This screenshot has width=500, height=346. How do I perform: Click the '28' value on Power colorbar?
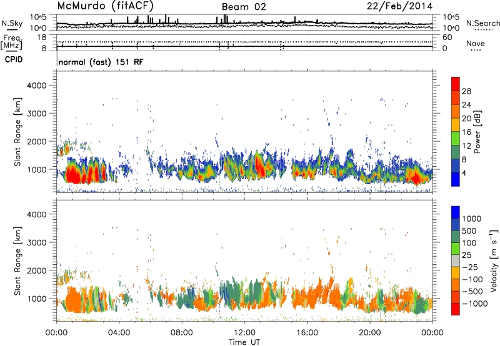[x=466, y=91]
